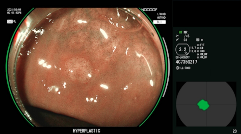241x134 pixels.
Task: Select the S1 F/T switch assignment
Action: click(202, 45)
